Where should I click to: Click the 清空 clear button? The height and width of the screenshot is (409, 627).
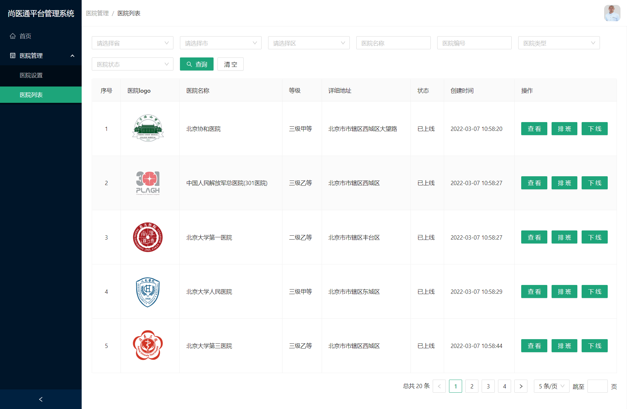[231, 64]
